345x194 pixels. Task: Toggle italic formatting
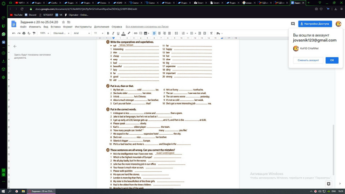113,33
